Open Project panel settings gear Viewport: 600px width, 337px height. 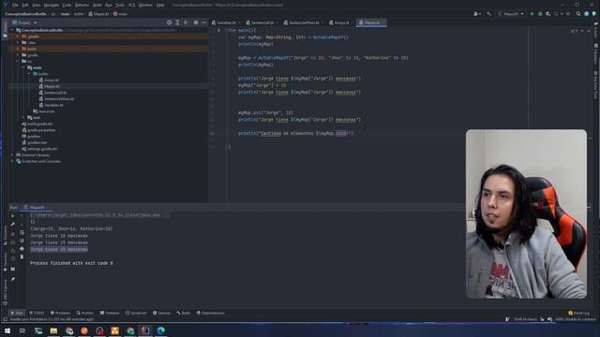pyautogui.click(x=196, y=22)
